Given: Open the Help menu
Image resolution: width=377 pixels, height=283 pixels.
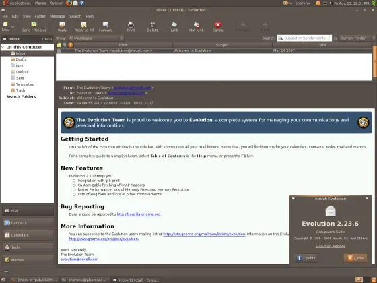Looking at the screenshot, I should pos(90,16).
